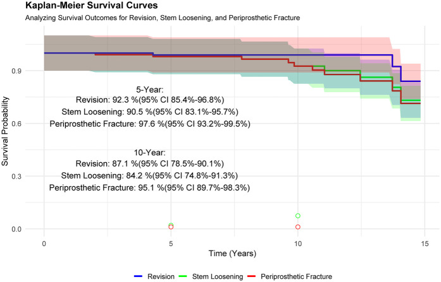Select the Stem Loosening legend label

point(218,277)
